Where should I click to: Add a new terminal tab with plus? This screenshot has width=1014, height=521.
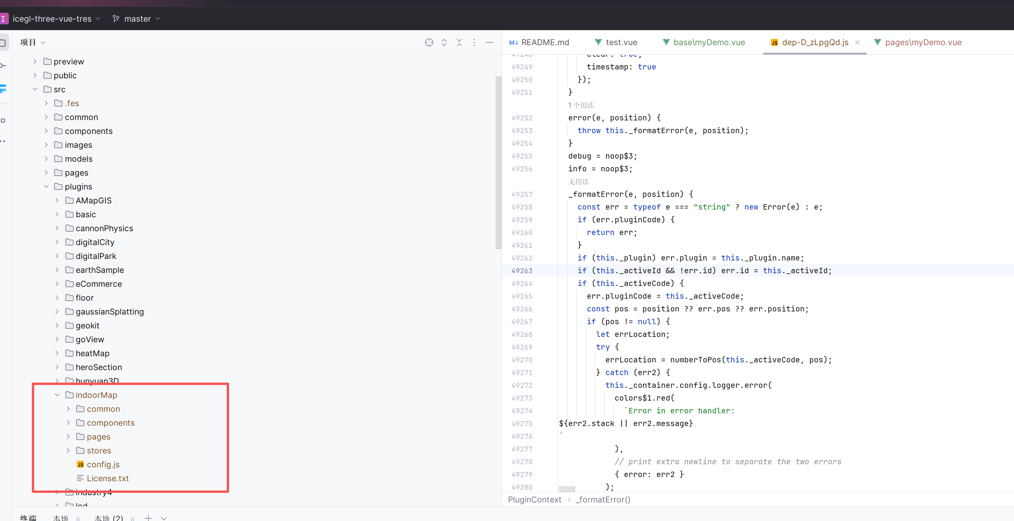pyautogui.click(x=148, y=518)
